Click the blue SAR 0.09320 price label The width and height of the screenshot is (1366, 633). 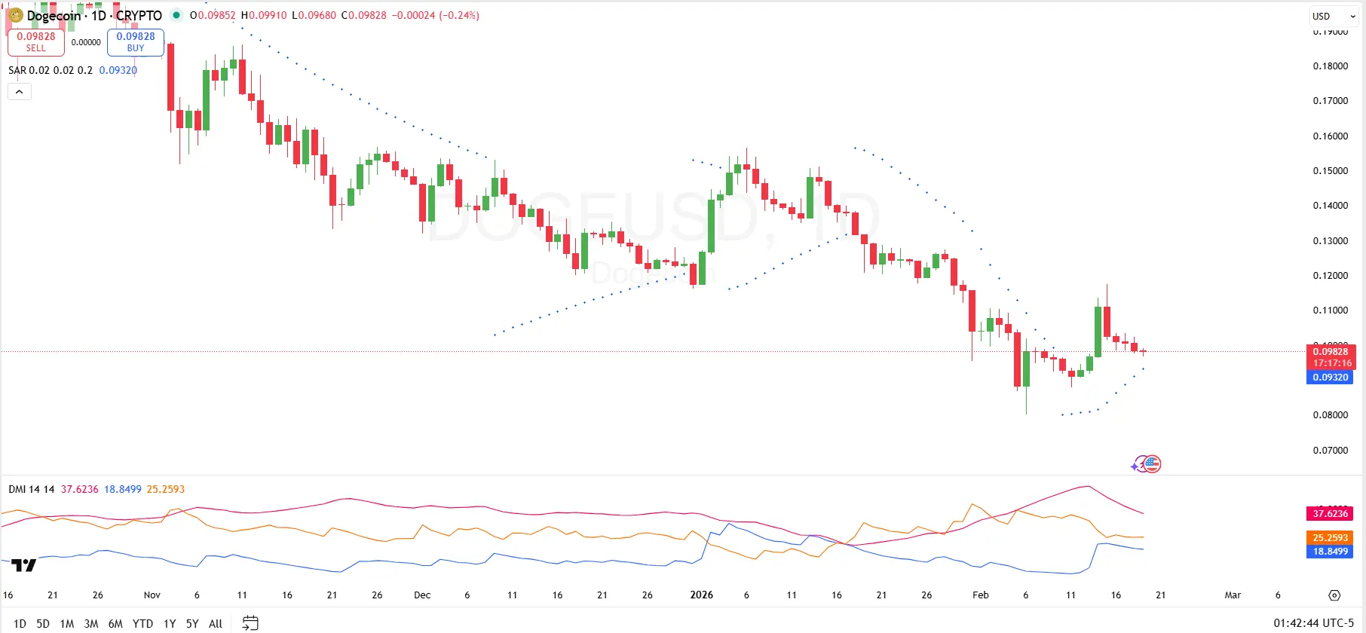(x=1330, y=378)
